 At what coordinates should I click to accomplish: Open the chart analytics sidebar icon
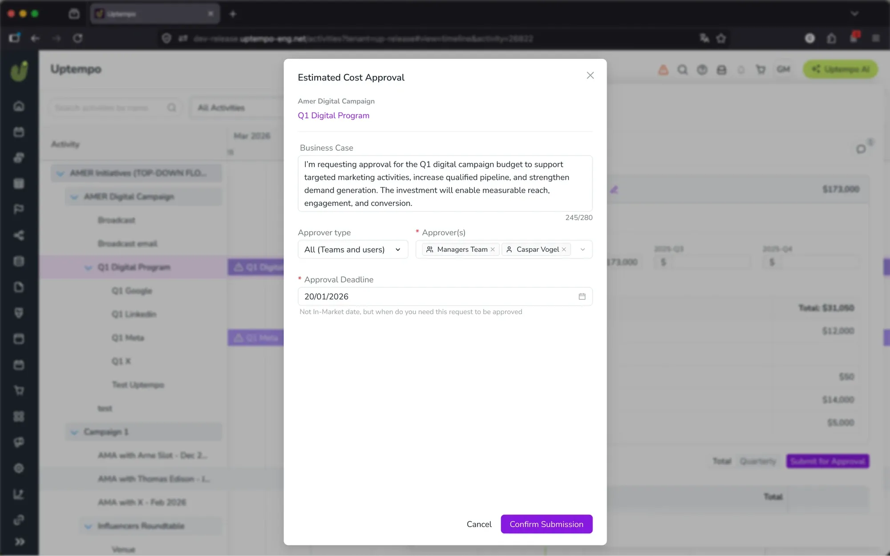click(19, 494)
